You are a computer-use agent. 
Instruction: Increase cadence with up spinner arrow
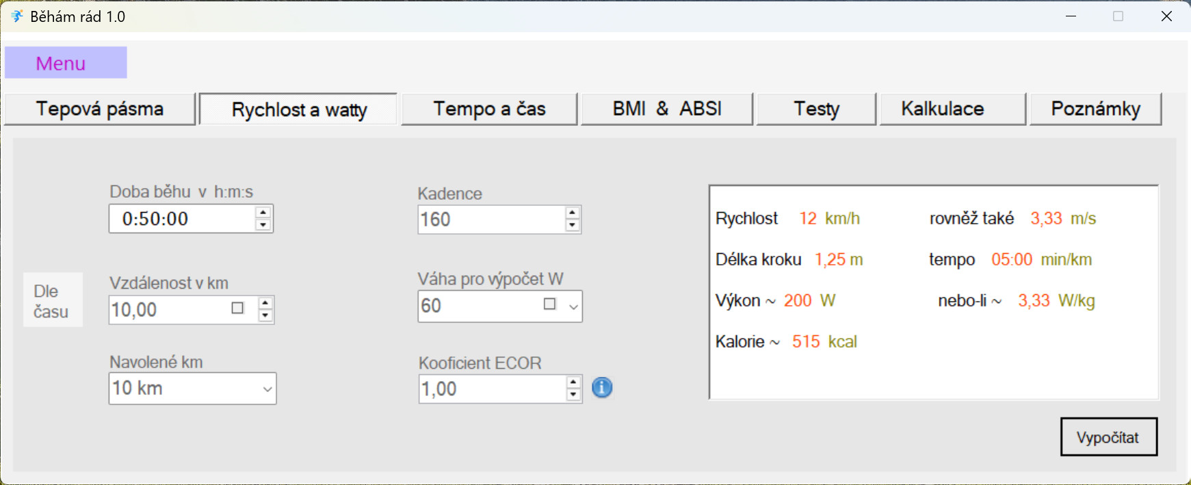click(573, 213)
